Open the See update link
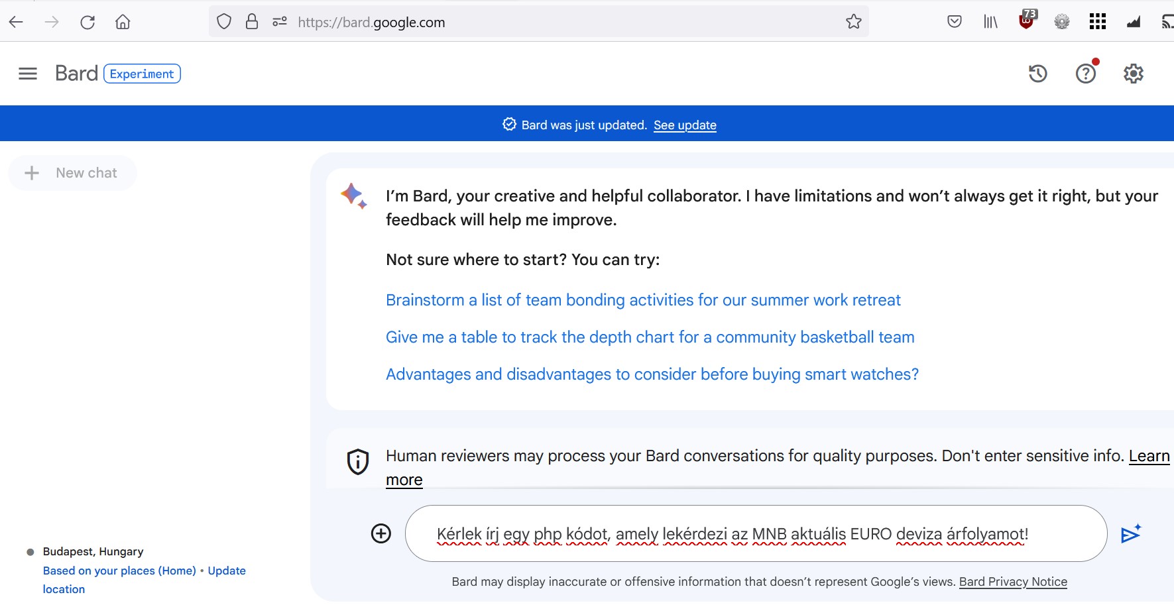Screen dimensions: 1174x605 click(x=685, y=125)
